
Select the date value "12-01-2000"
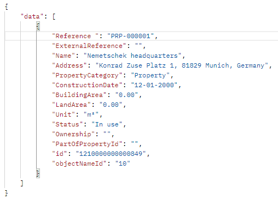(154, 85)
